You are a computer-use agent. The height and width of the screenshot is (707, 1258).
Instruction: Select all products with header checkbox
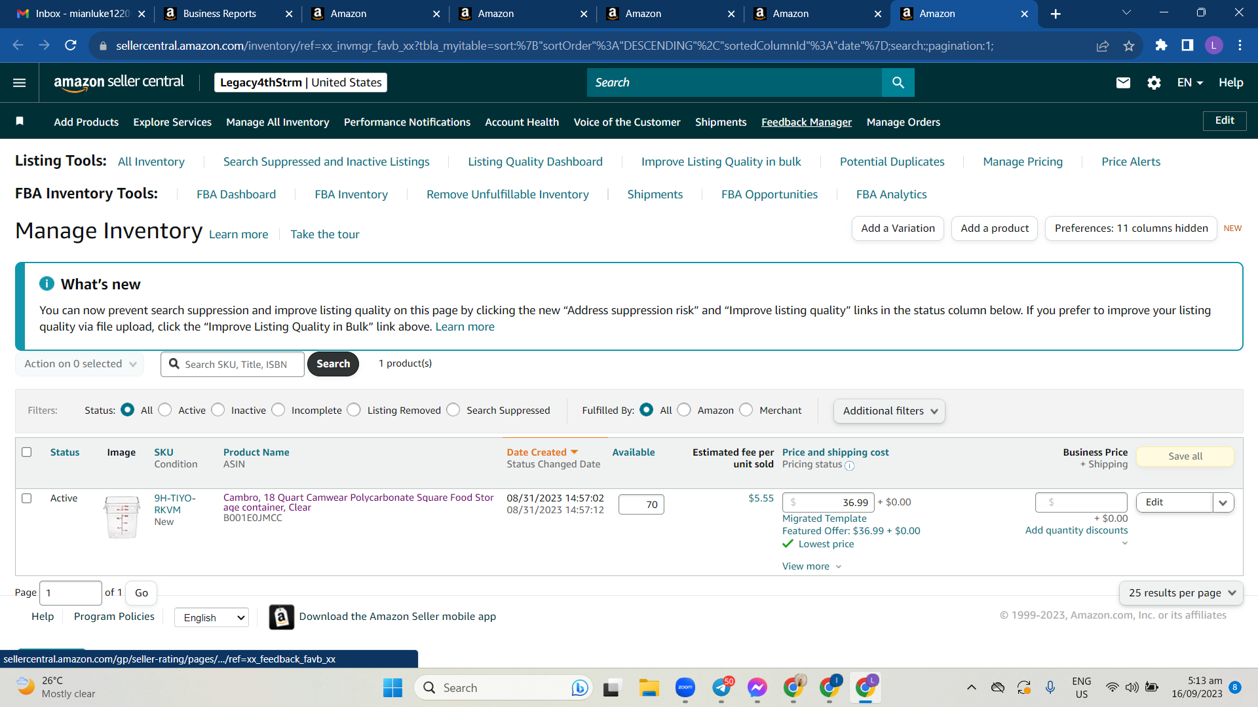[27, 452]
